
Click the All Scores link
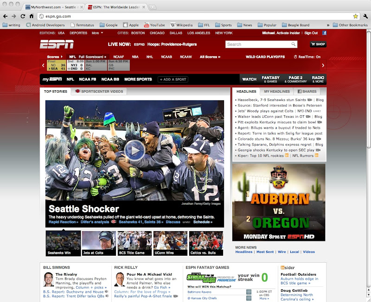point(210,57)
